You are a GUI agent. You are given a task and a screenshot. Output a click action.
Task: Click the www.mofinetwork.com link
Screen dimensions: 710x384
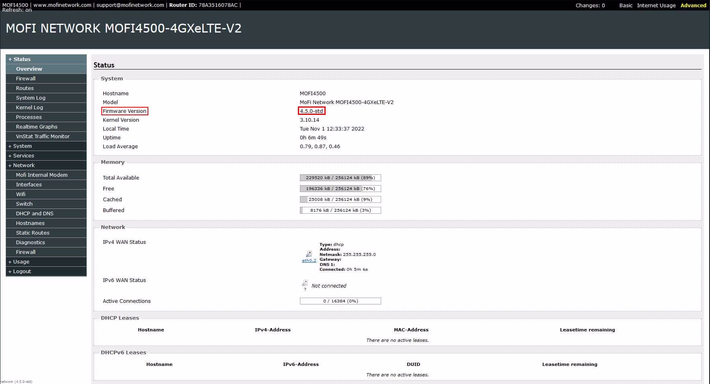click(x=62, y=5)
